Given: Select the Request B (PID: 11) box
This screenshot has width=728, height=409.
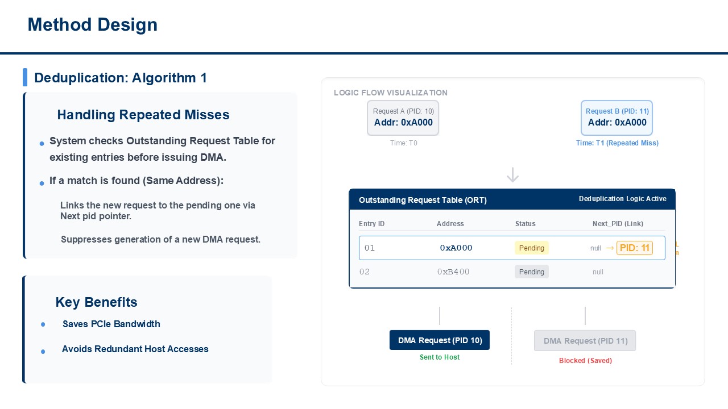Looking at the screenshot, I should (x=617, y=118).
